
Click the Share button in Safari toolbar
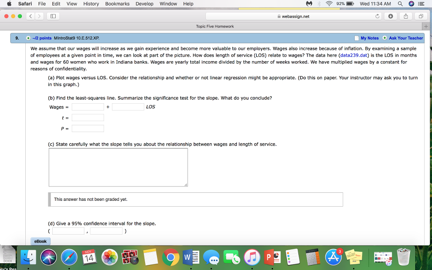coord(405,16)
